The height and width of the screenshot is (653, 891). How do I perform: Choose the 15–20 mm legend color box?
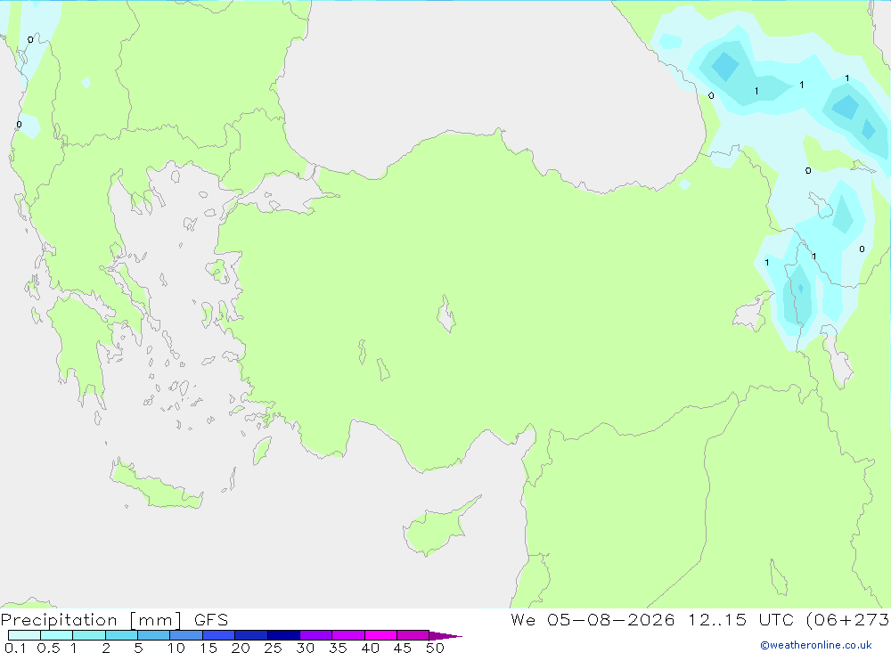click(x=218, y=635)
